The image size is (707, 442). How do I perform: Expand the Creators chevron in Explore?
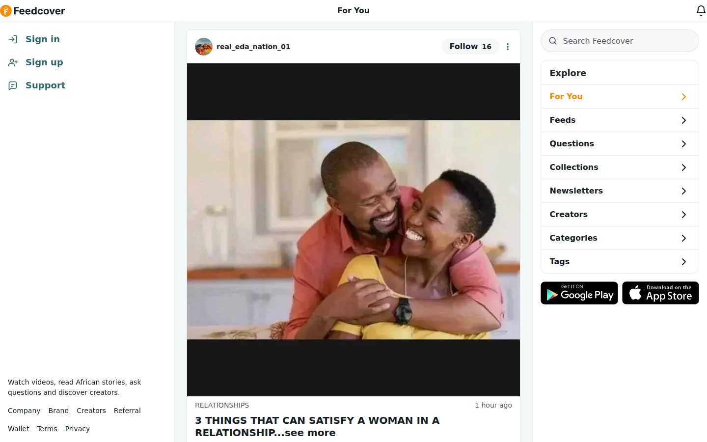[684, 215]
